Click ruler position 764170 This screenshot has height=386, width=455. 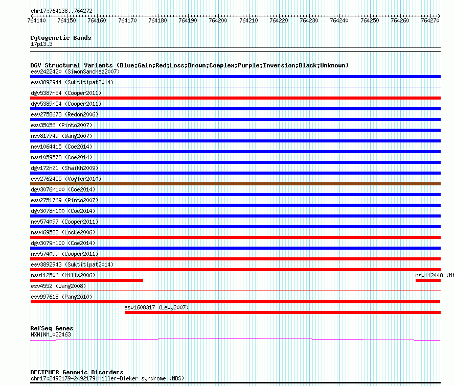[x=127, y=20]
